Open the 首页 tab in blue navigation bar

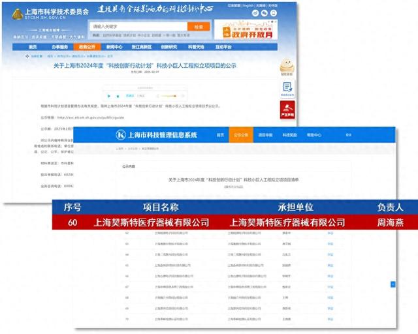point(33,47)
